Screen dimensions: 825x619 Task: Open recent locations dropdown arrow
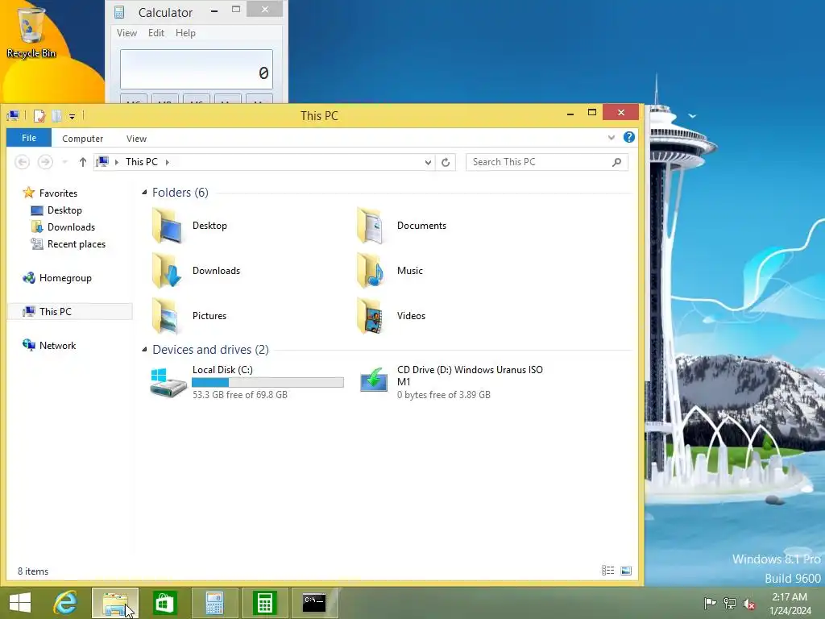click(64, 162)
